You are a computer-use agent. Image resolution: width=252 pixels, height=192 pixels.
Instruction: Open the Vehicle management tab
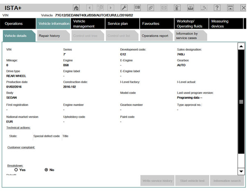88,24
